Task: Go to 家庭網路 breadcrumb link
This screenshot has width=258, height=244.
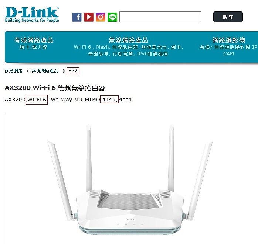Action: click(13, 71)
